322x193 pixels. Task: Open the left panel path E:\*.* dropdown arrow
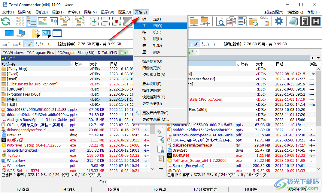(x=3, y=58)
